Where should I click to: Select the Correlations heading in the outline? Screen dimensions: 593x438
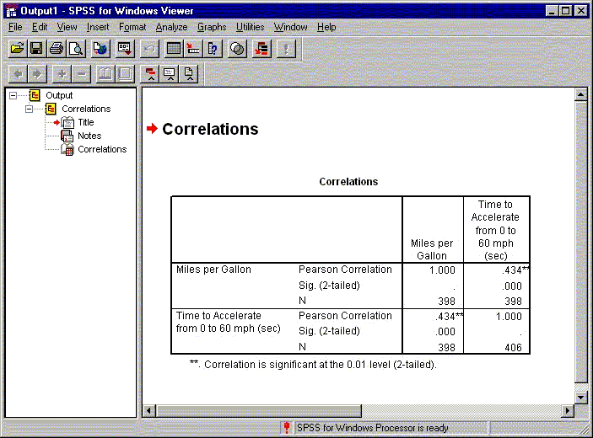(x=86, y=109)
